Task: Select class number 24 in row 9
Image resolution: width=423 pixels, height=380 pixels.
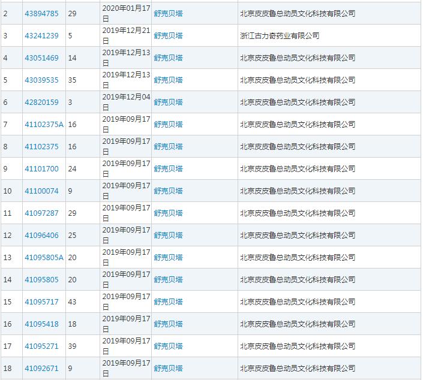Action: 72,168
